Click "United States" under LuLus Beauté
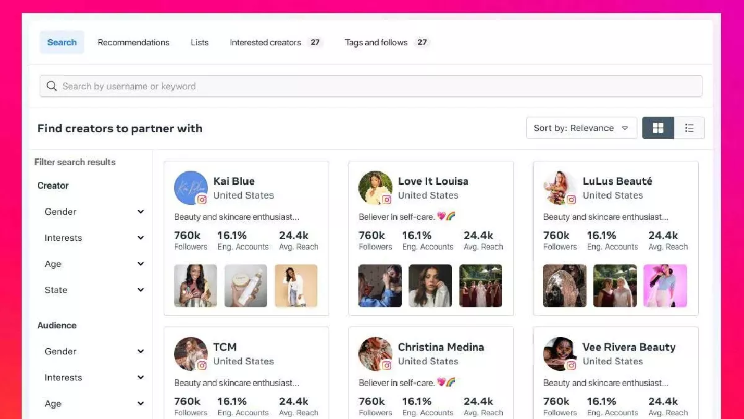Viewport: 744px width, 419px height. coord(613,196)
